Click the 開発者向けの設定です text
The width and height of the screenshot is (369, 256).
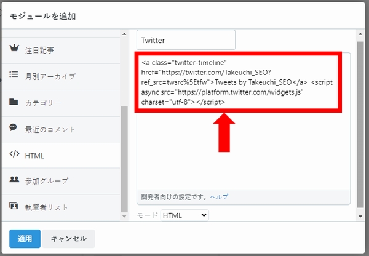[174, 197]
